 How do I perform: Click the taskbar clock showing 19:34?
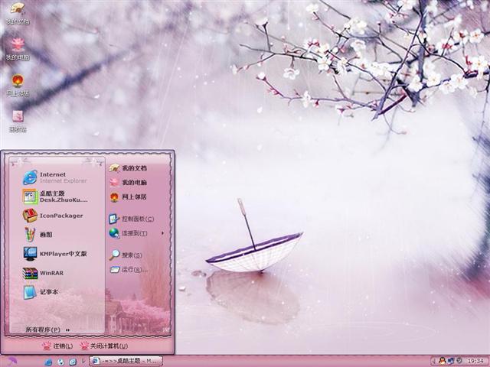[x=475, y=362]
